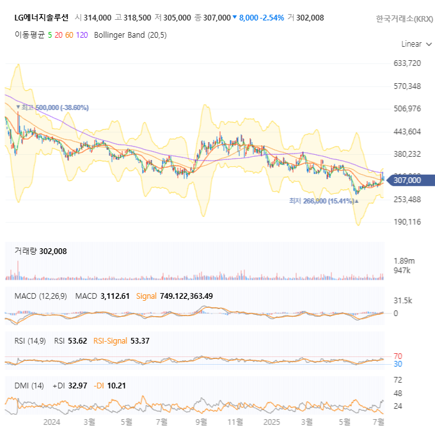Screen dimensions: 435x446
Task: Click the low price 305,000
Action: (x=177, y=18)
